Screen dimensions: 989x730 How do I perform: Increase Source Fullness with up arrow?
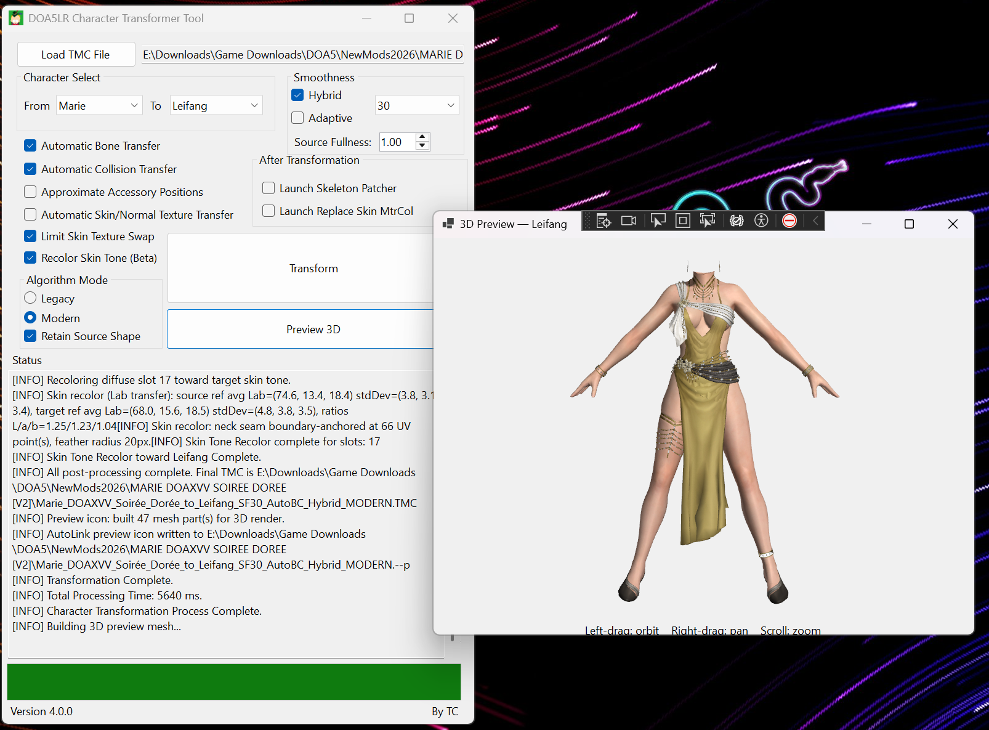[x=422, y=137]
